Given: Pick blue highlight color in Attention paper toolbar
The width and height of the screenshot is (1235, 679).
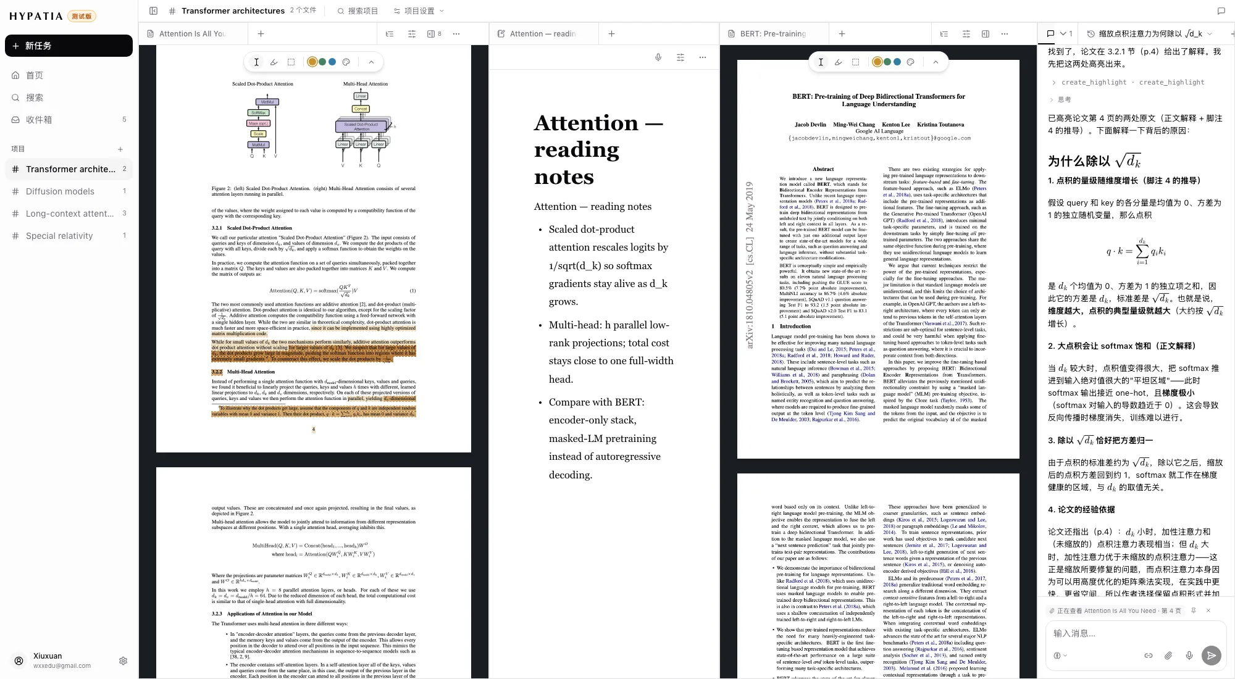Looking at the screenshot, I should pos(332,62).
